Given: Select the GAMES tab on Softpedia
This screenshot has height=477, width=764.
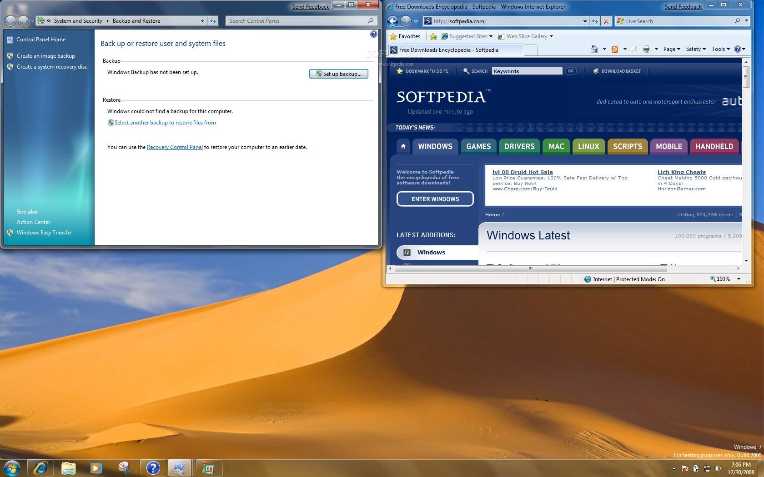Looking at the screenshot, I should coord(478,146).
